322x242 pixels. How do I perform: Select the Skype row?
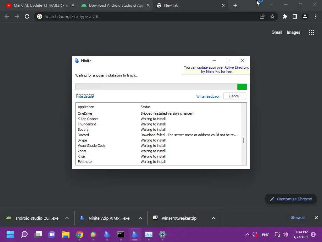(x=158, y=140)
